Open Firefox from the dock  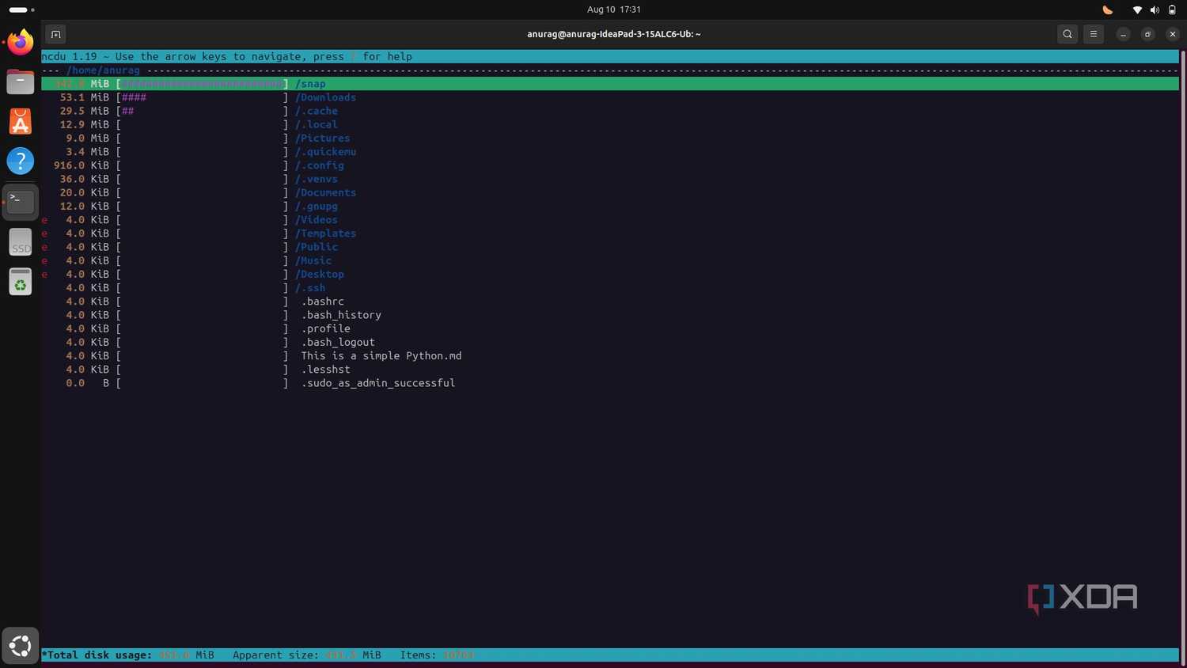point(21,42)
